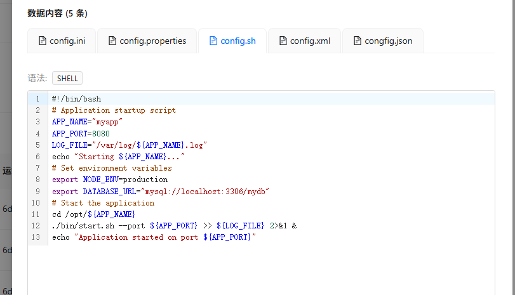Screen dimensions: 515x295
Task: Switch to the config.ini tab
Action: [x=67, y=41]
